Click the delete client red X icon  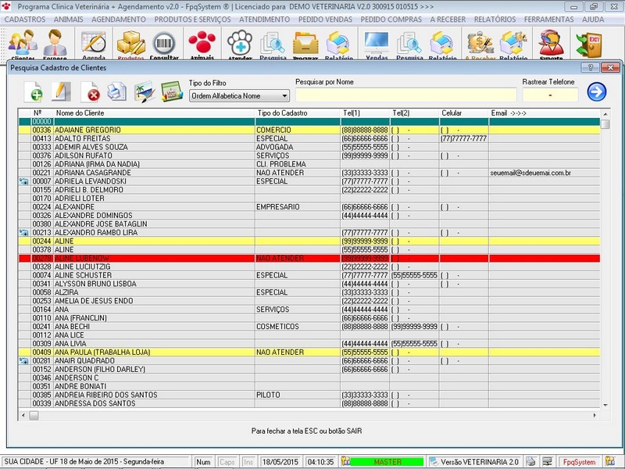(90, 92)
